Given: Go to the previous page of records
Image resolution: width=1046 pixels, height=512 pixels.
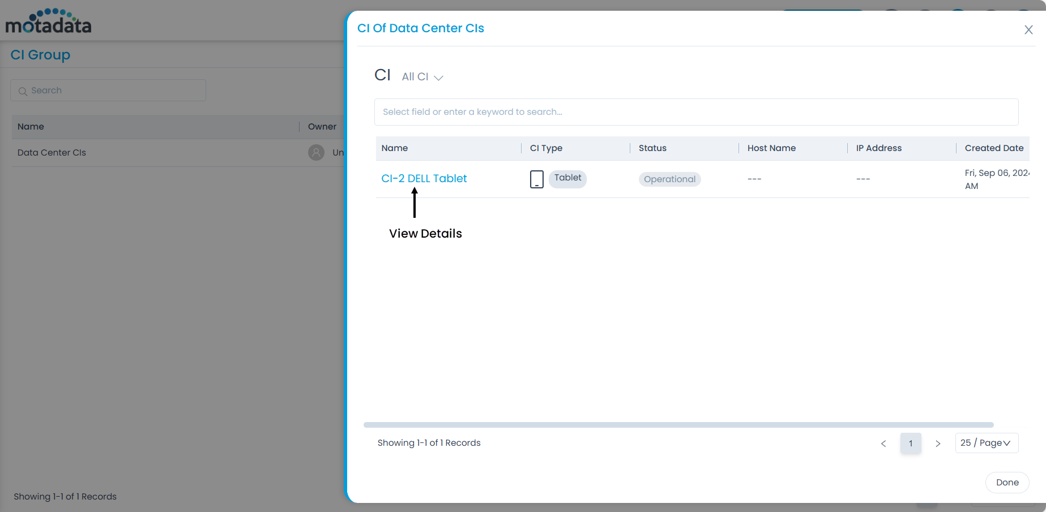Looking at the screenshot, I should pyautogui.click(x=883, y=444).
